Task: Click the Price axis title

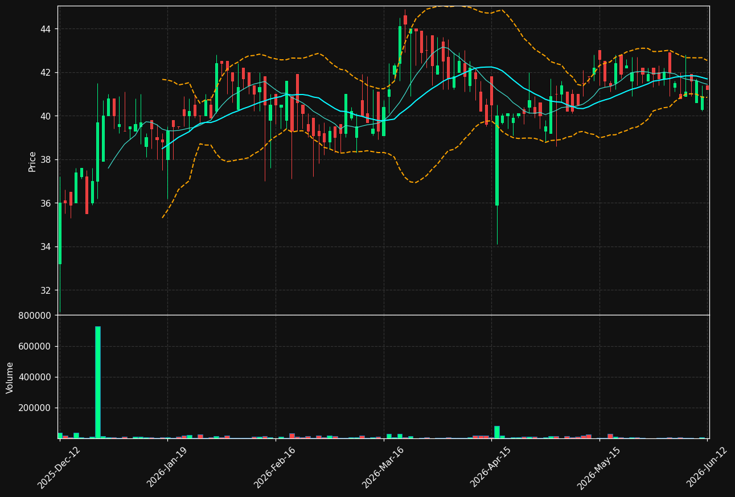Action: click(32, 161)
